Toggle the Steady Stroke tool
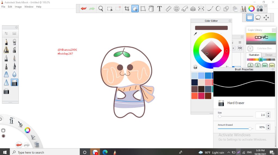Image resolution: width=278 pixels, height=155 pixels. coord(210,8)
